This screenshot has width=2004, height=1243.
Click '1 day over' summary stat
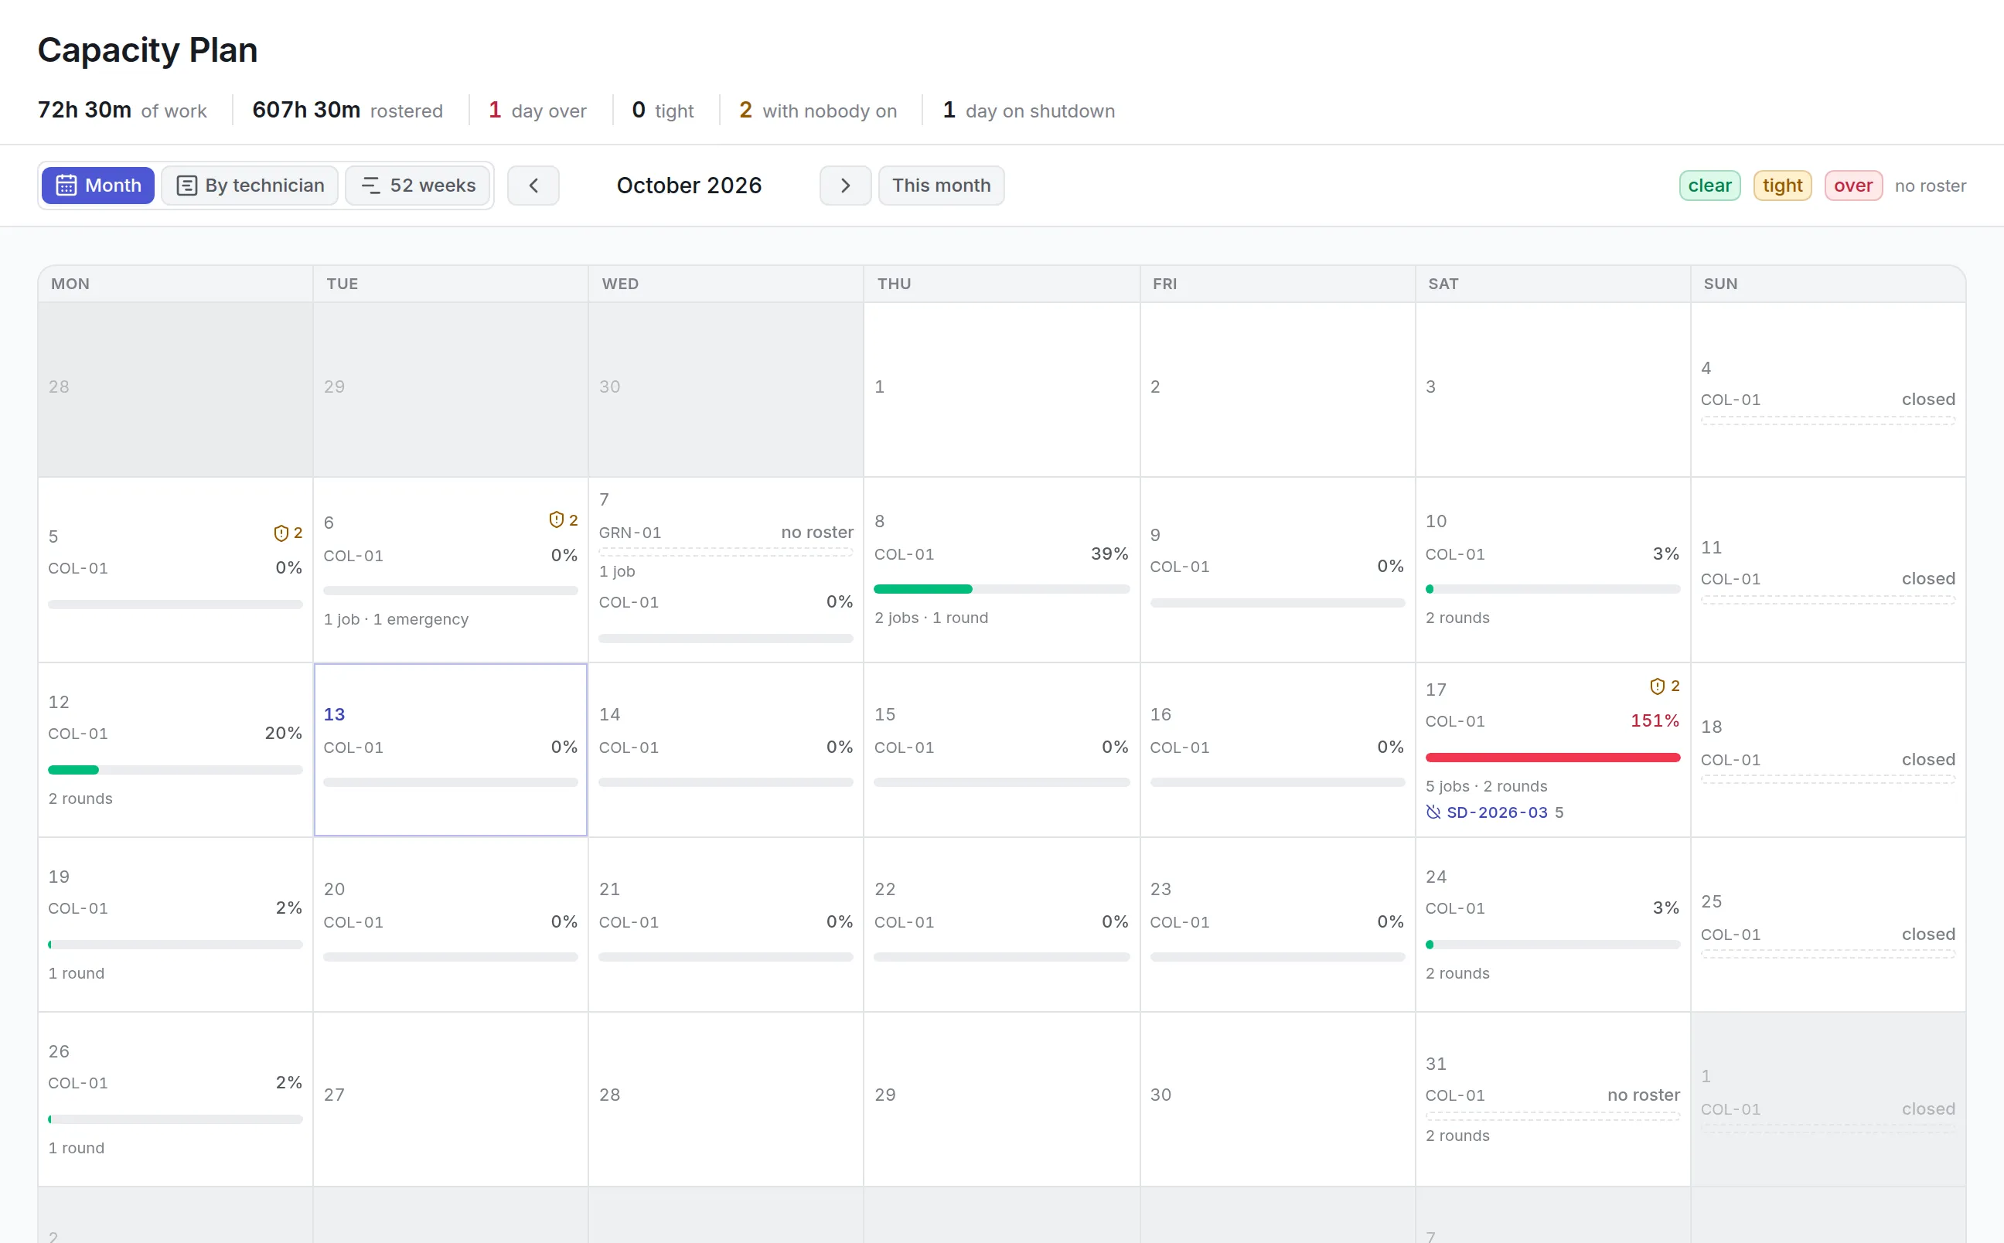[x=537, y=111]
